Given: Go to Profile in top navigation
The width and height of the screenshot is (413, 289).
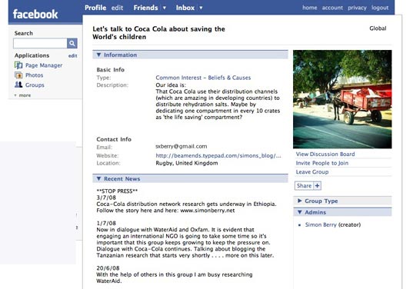Looking at the screenshot, I should coord(95,8).
